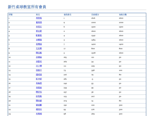The height and width of the screenshot is (116, 154).
Task: Open the member name link in row 22
Action: [39, 109]
